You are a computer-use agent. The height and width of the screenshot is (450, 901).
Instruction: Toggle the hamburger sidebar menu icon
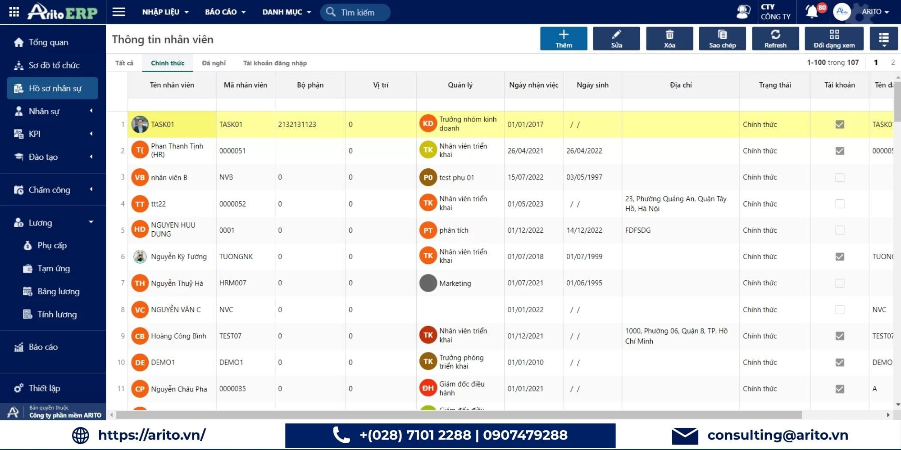(119, 12)
